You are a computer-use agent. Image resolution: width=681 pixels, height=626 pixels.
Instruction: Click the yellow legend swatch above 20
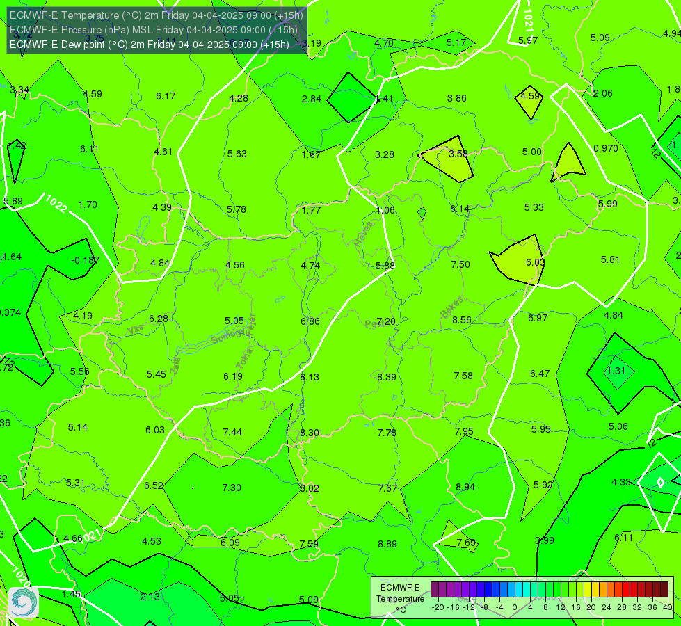[x=588, y=590]
